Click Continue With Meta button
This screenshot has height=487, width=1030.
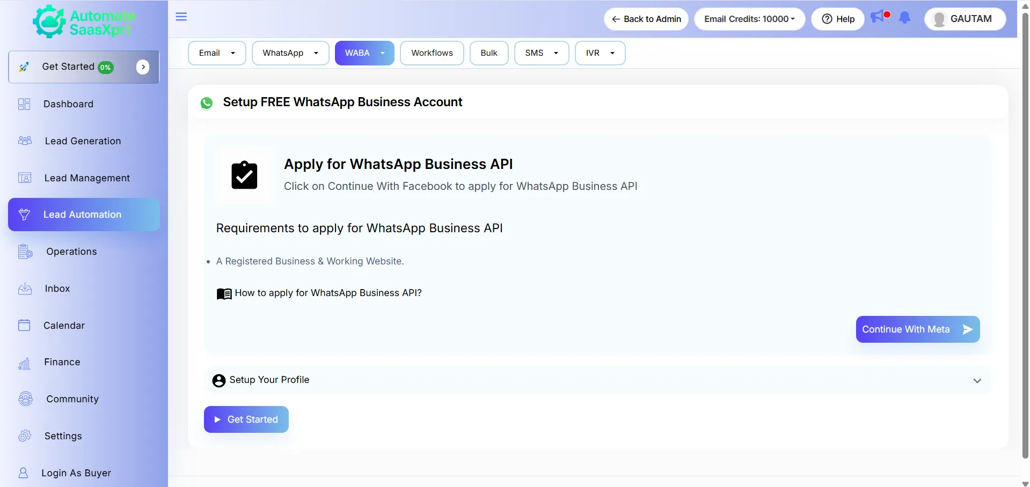pos(918,329)
